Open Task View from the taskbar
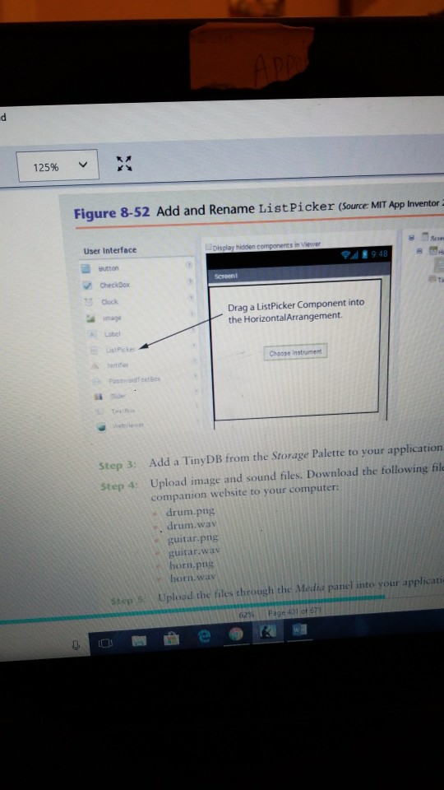The height and width of the screenshot is (790, 444). [x=105, y=643]
